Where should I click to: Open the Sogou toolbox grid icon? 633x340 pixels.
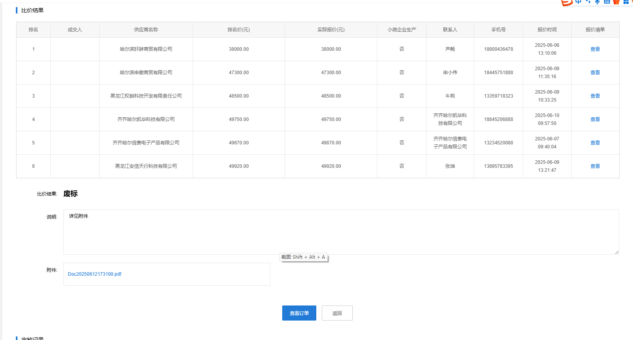pos(626,2)
